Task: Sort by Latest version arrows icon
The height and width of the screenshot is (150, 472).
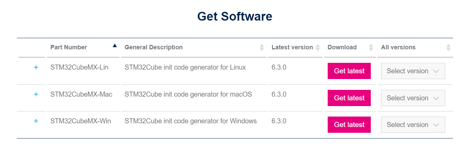Action: (317, 47)
